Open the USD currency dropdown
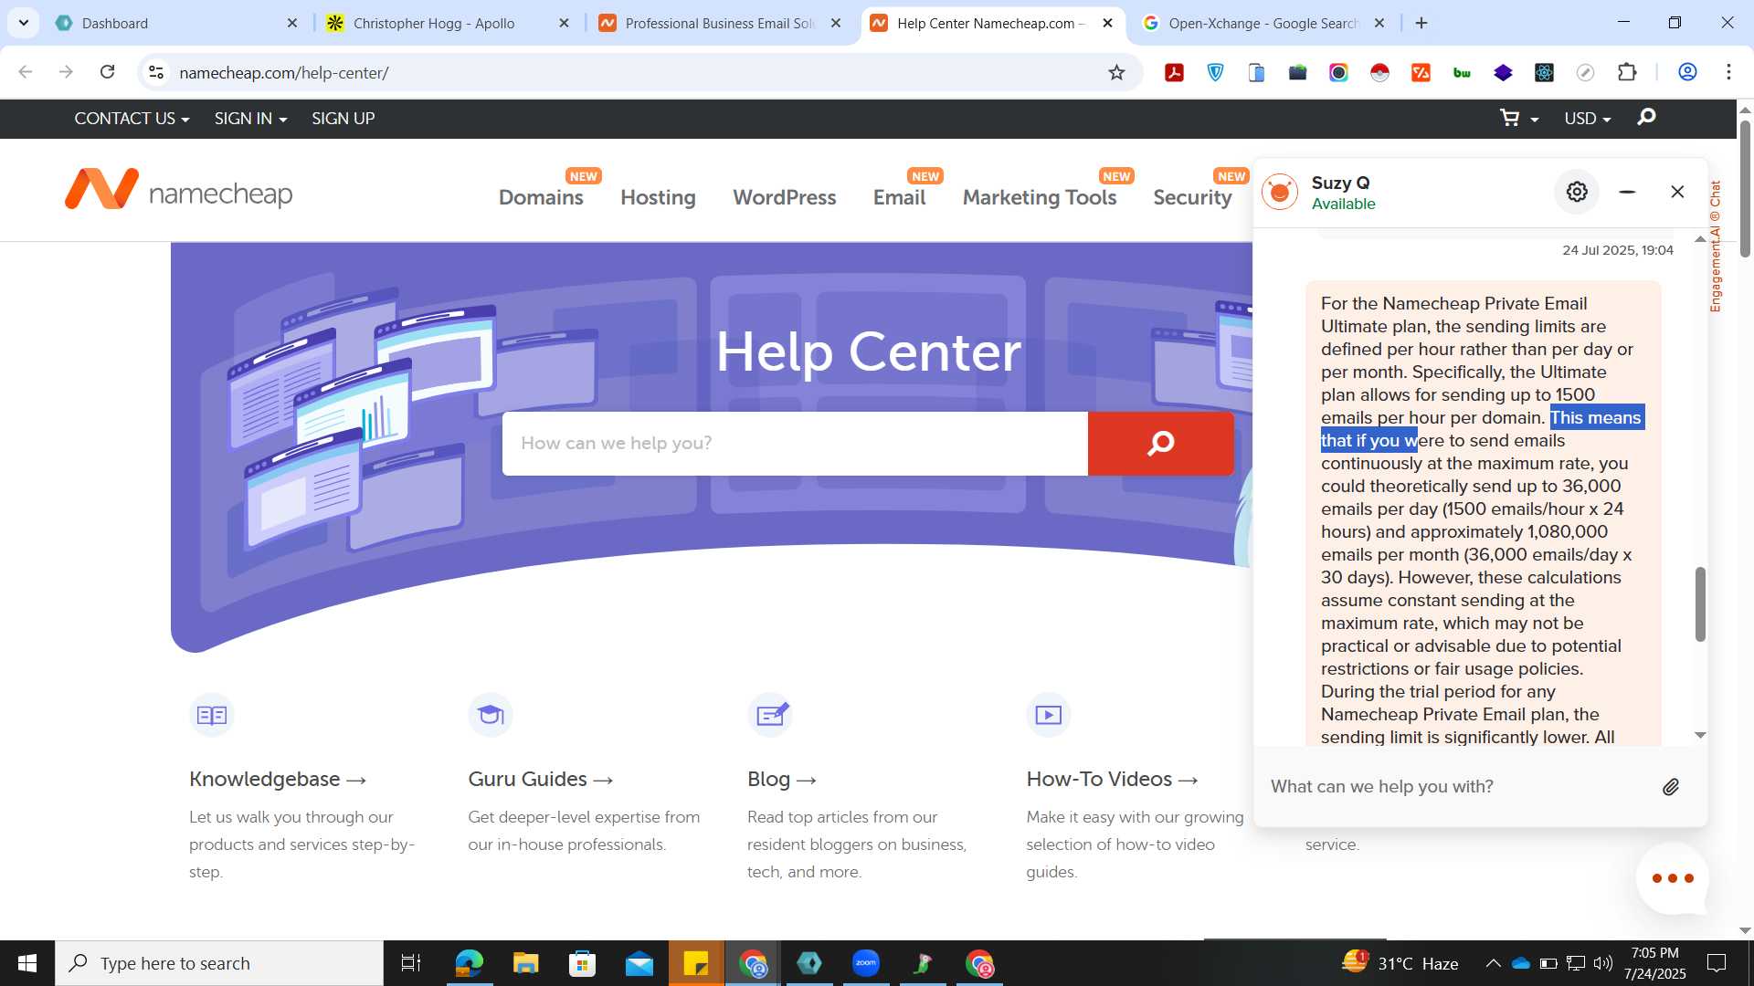1754x986 pixels. (x=1587, y=119)
